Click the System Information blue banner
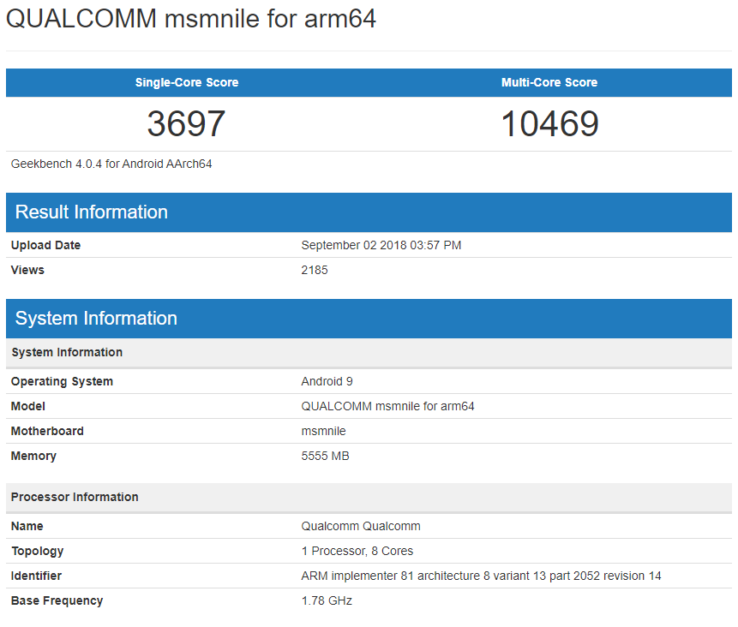 pyautogui.click(x=95, y=318)
